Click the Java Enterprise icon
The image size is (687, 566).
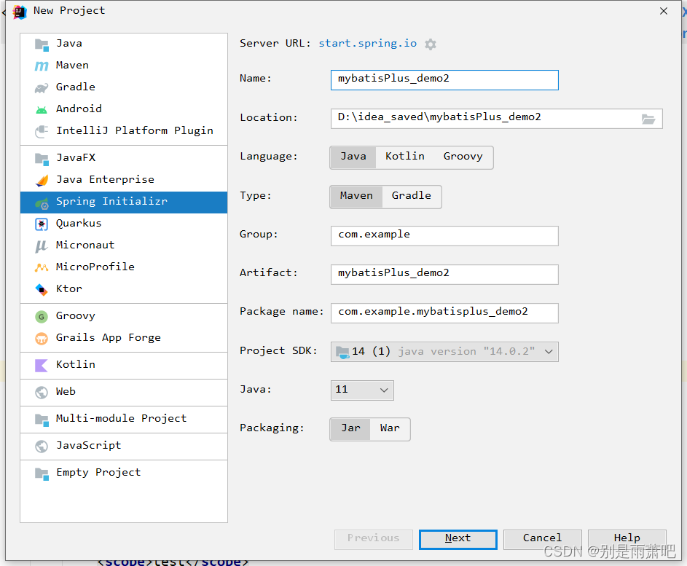42,181
